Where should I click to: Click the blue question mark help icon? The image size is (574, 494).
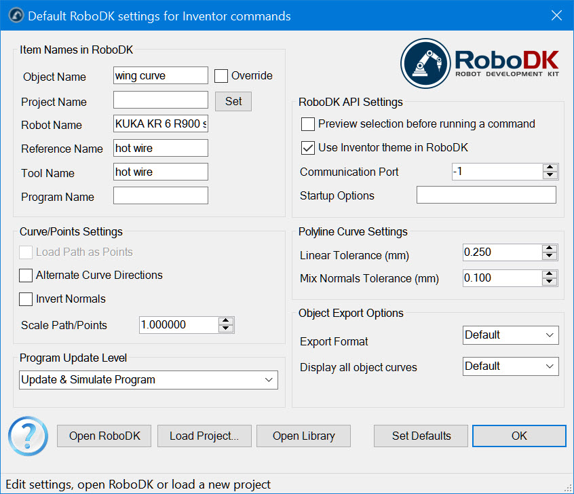[28, 436]
